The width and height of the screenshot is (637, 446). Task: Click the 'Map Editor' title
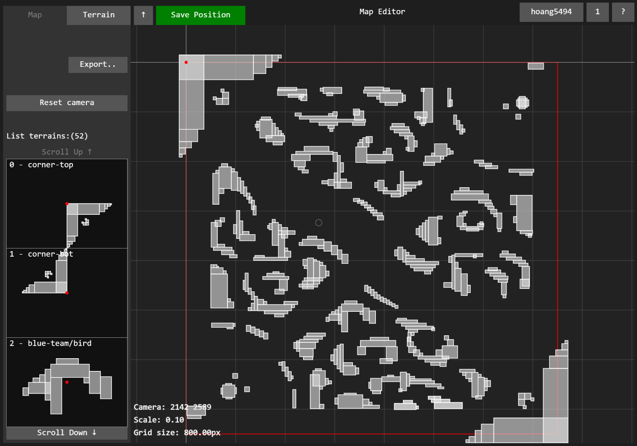click(383, 12)
